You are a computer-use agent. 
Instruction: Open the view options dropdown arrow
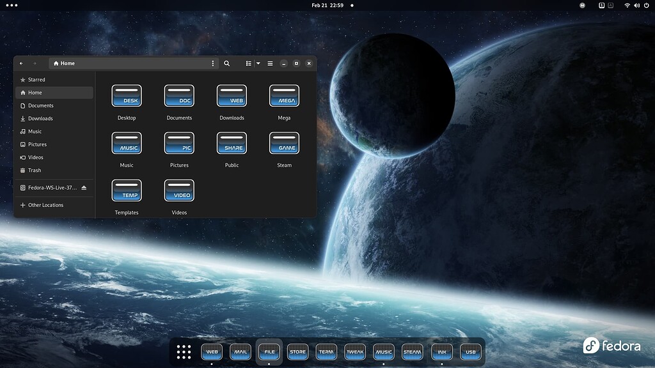pos(258,63)
